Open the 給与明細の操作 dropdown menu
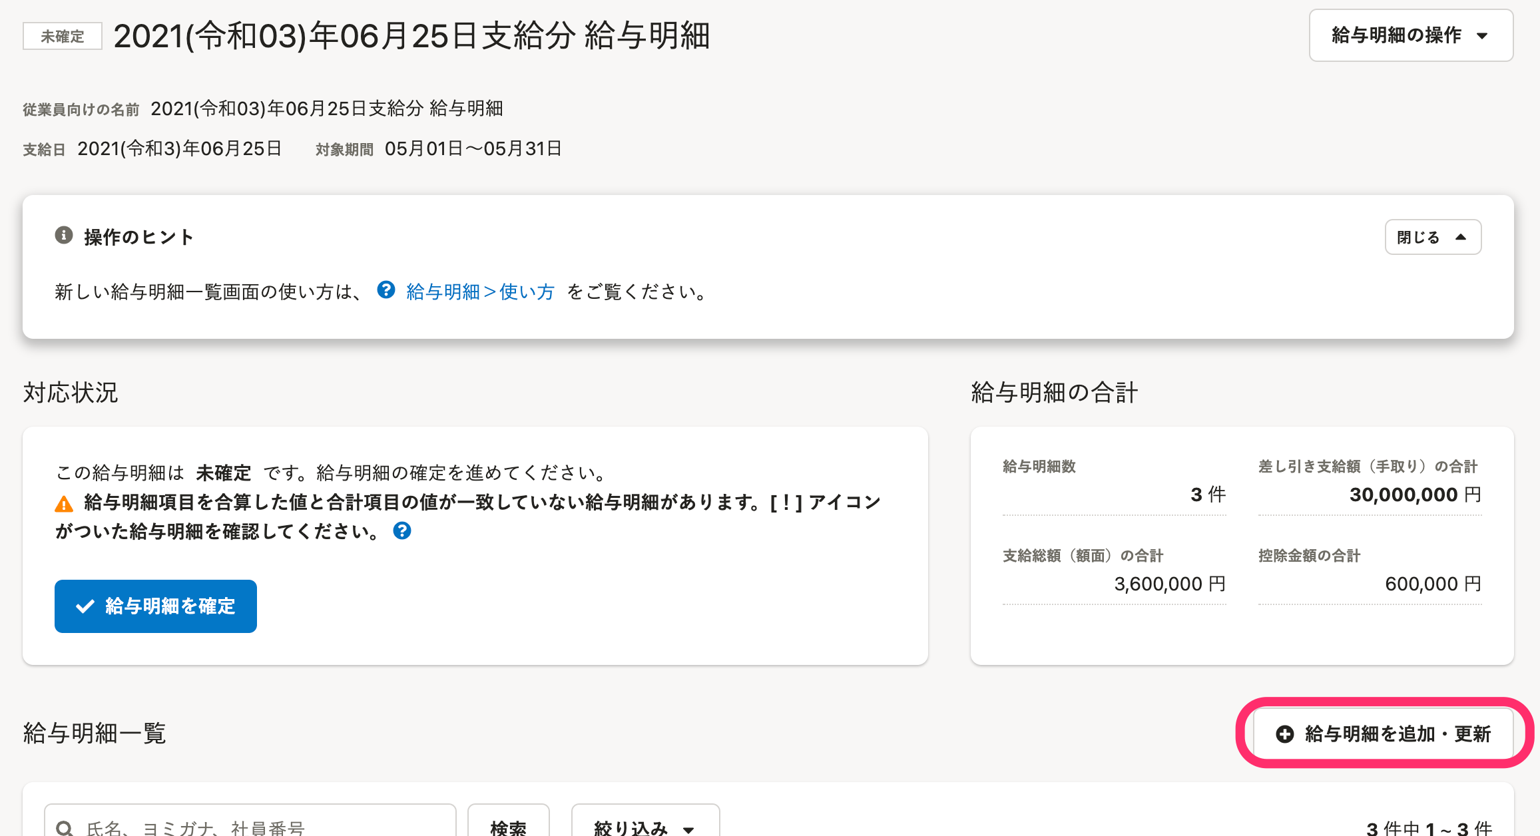Viewport: 1540px width, 836px height. (1412, 35)
